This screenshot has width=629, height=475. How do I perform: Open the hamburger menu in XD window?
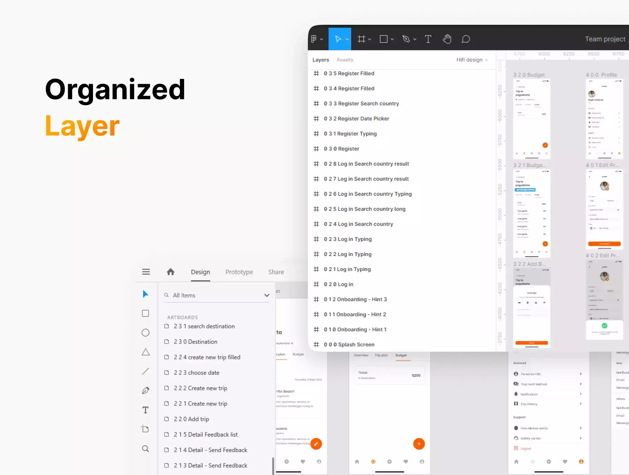coord(146,272)
